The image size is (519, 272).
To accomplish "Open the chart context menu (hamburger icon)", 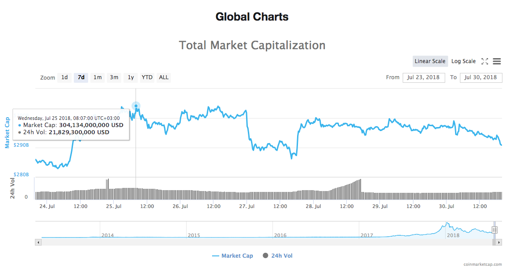I will tap(497, 61).
